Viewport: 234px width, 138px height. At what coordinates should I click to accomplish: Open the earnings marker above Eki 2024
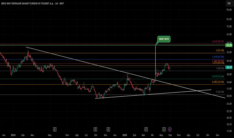[x=95, y=129]
